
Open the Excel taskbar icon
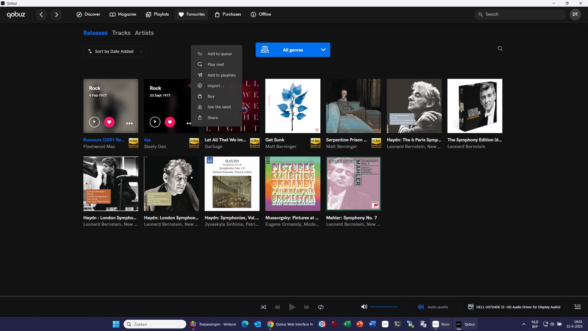347,324
